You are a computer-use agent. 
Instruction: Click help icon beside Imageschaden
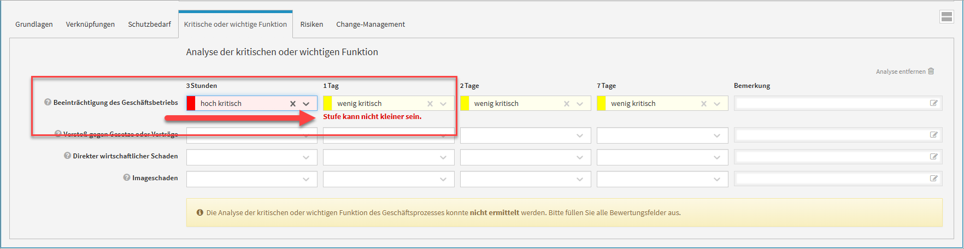(127, 177)
